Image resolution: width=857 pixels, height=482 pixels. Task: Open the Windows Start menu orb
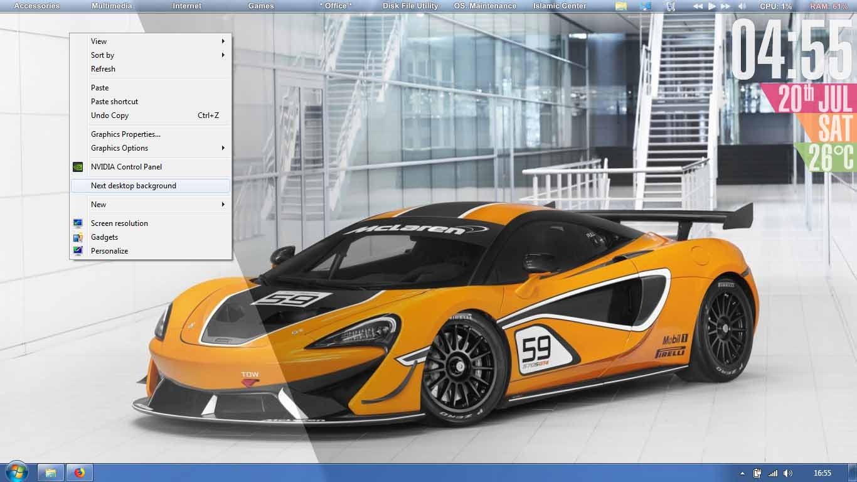(16, 472)
